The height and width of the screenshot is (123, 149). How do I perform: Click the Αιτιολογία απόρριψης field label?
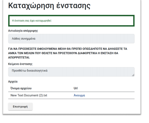pos(23,31)
